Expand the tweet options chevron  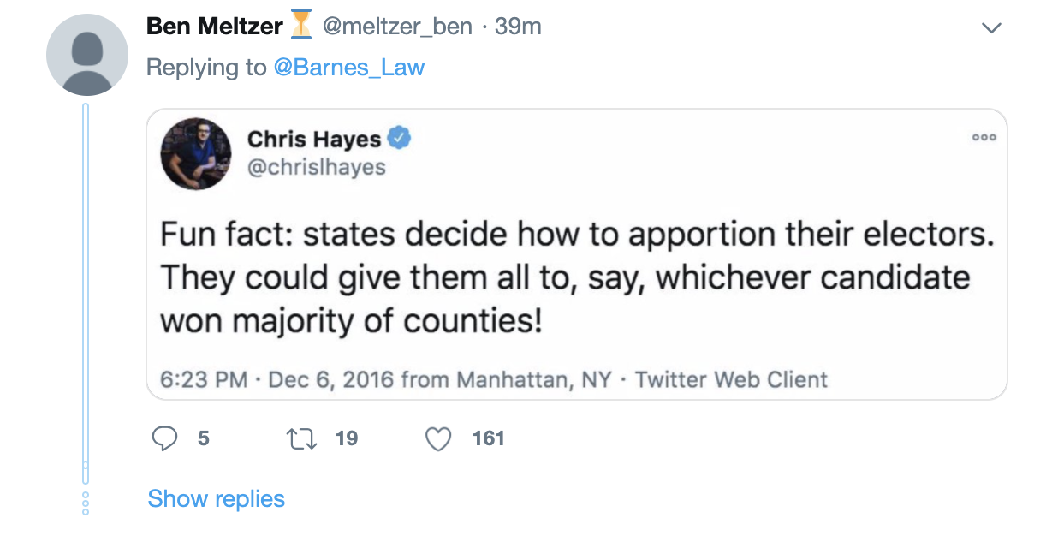coord(991,28)
